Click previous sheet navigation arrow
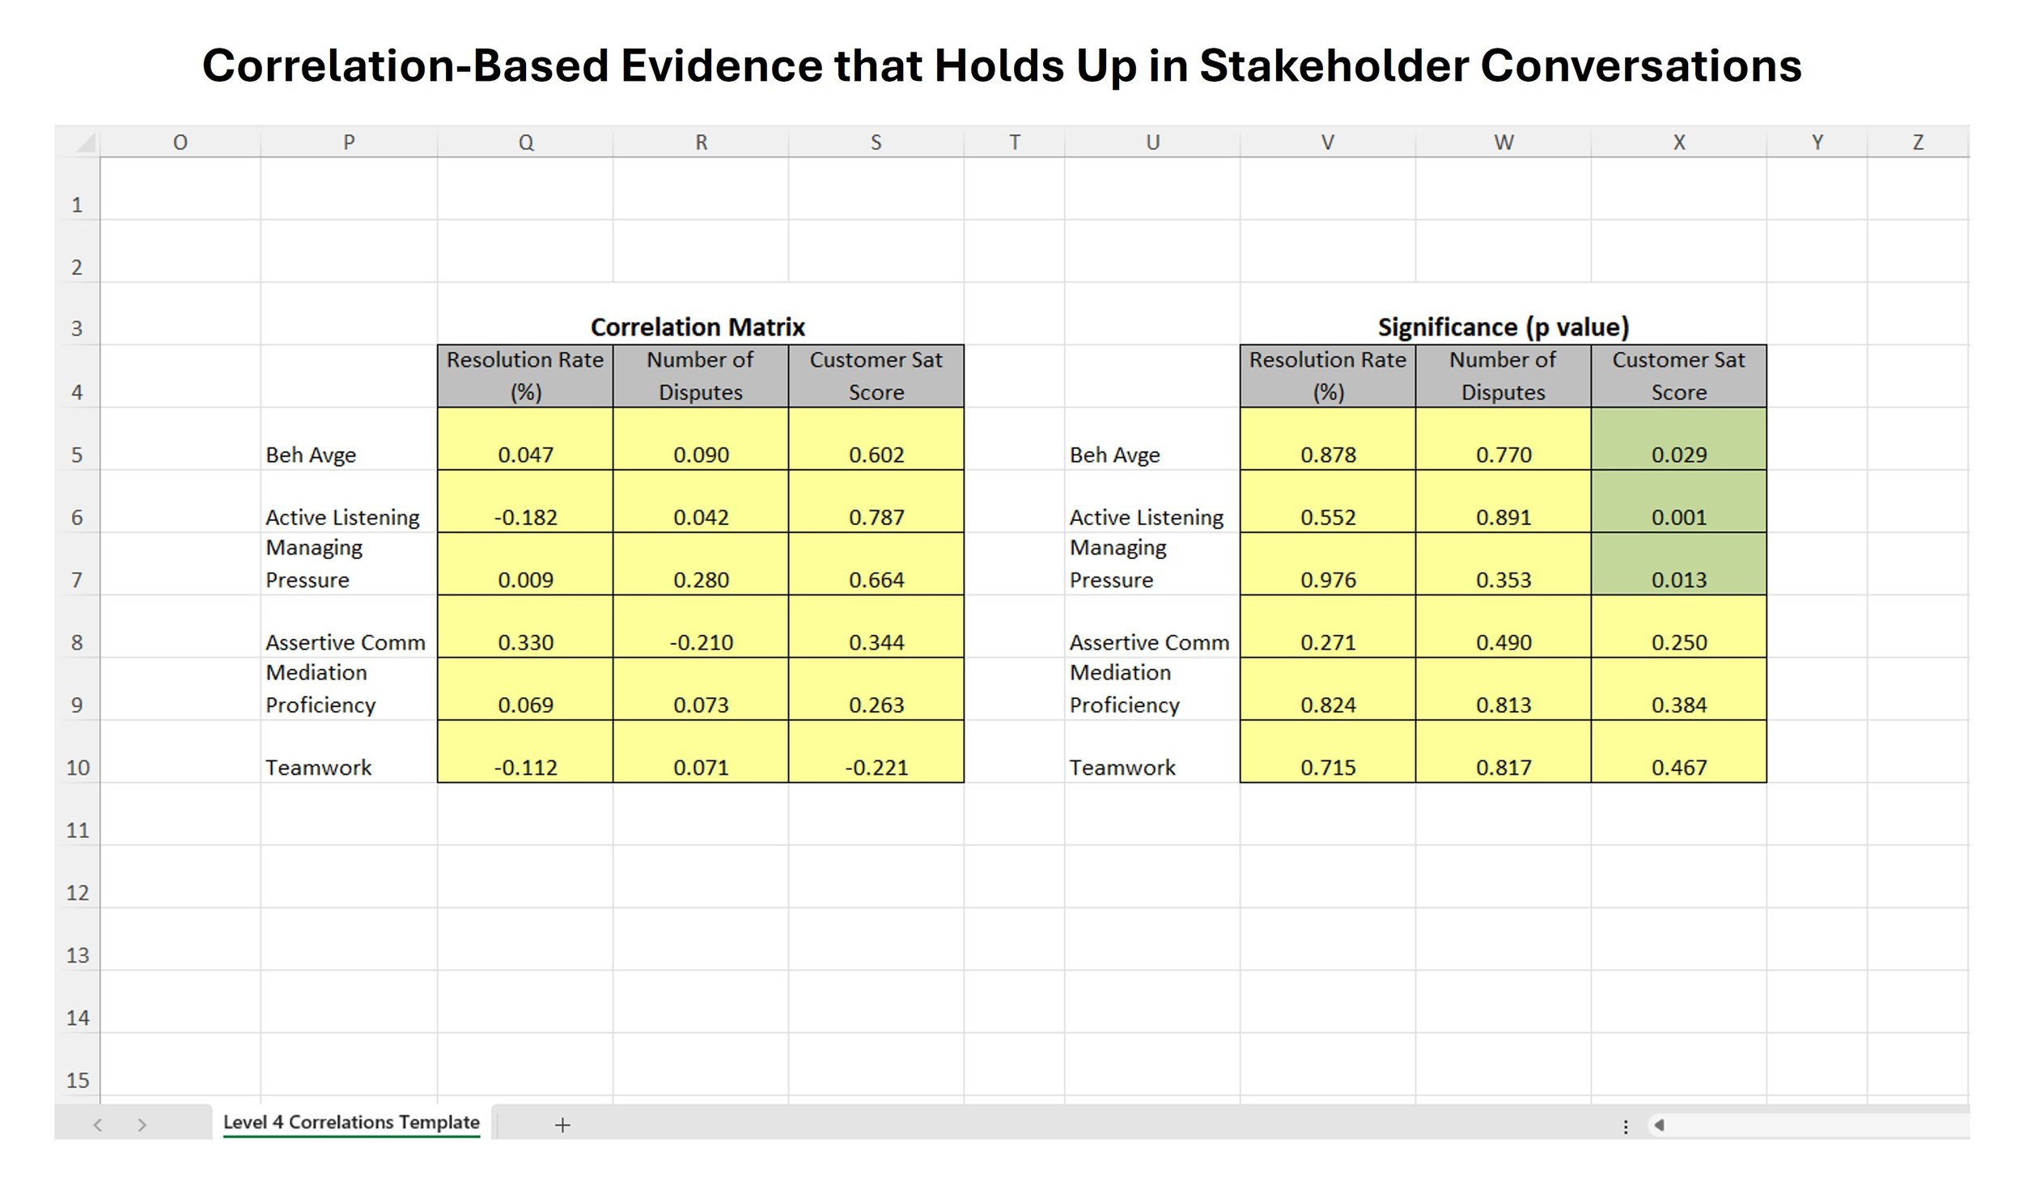2023x1185 pixels. (x=98, y=1124)
